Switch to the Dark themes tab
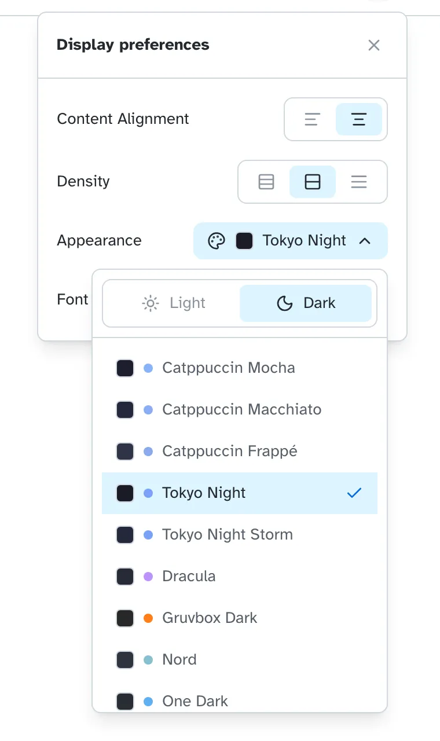 306,303
